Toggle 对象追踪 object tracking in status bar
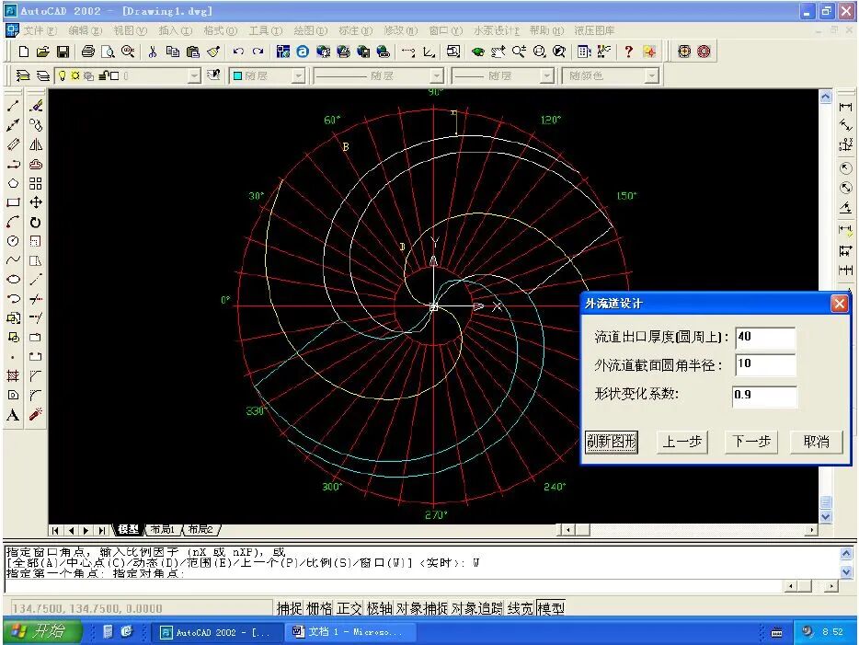This screenshot has width=859, height=645. [477, 608]
